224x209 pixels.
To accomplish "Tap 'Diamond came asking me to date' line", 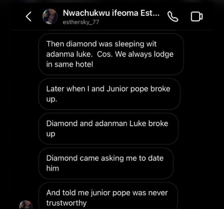I will click(105, 158).
